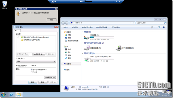Open Desktop in the navigation pane
The image size is (173, 98).
tap(68, 38)
